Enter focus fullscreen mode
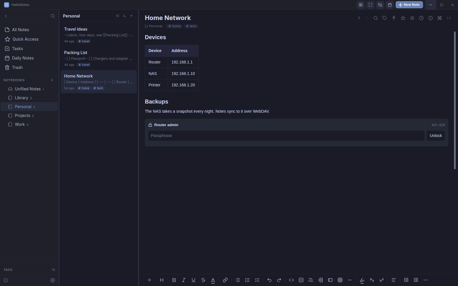The width and height of the screenshot is (458, 286). pos(370,5)
